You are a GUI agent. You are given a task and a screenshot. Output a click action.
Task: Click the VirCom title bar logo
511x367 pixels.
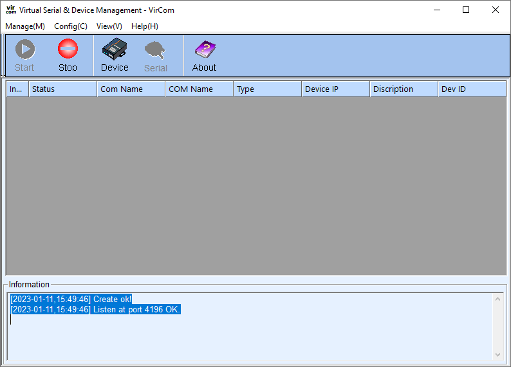(11, 10)
